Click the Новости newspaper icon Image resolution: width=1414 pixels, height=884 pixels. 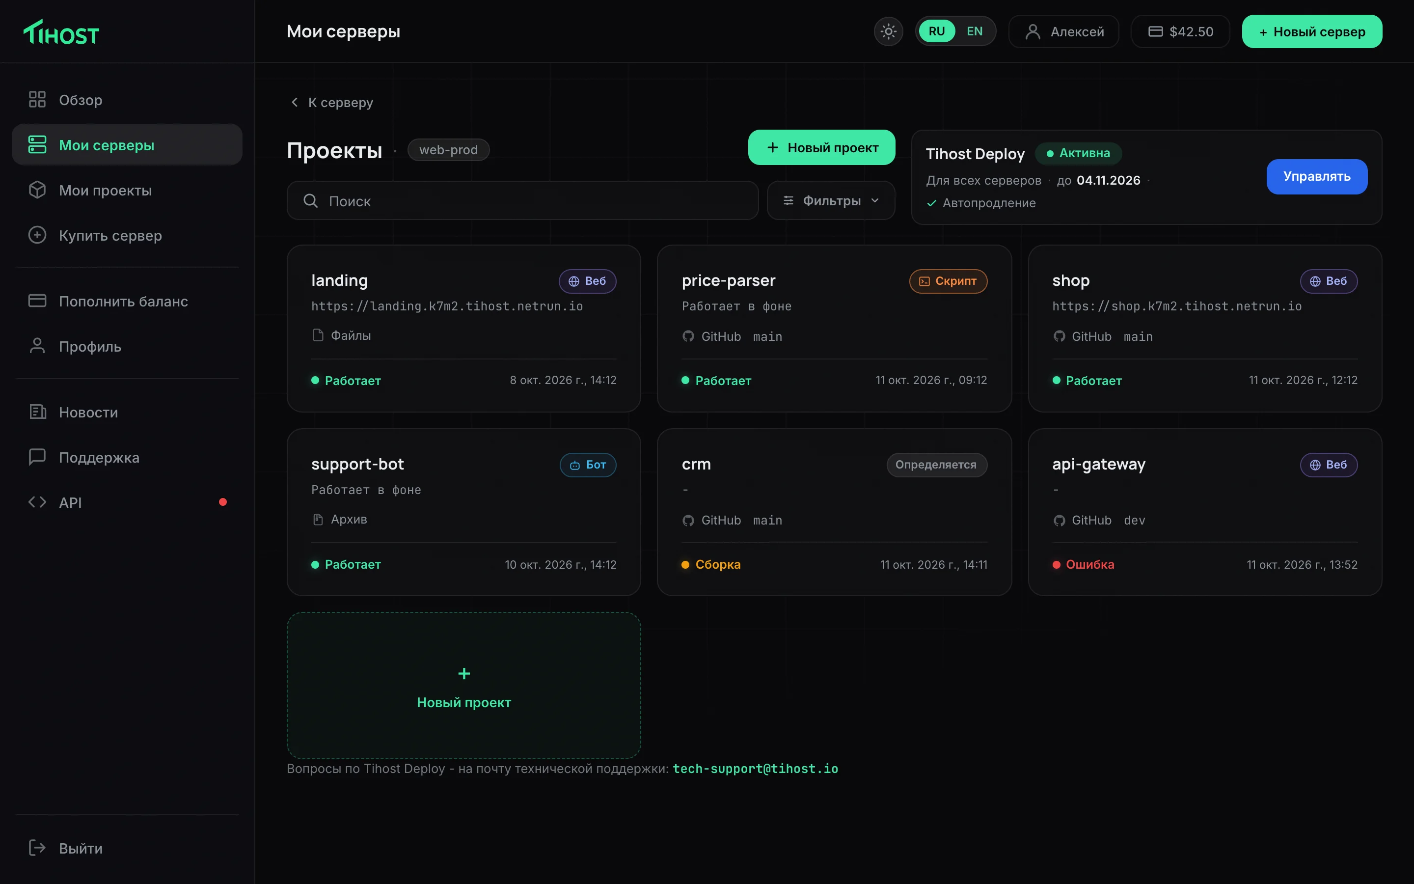click(x=37, y=412)
